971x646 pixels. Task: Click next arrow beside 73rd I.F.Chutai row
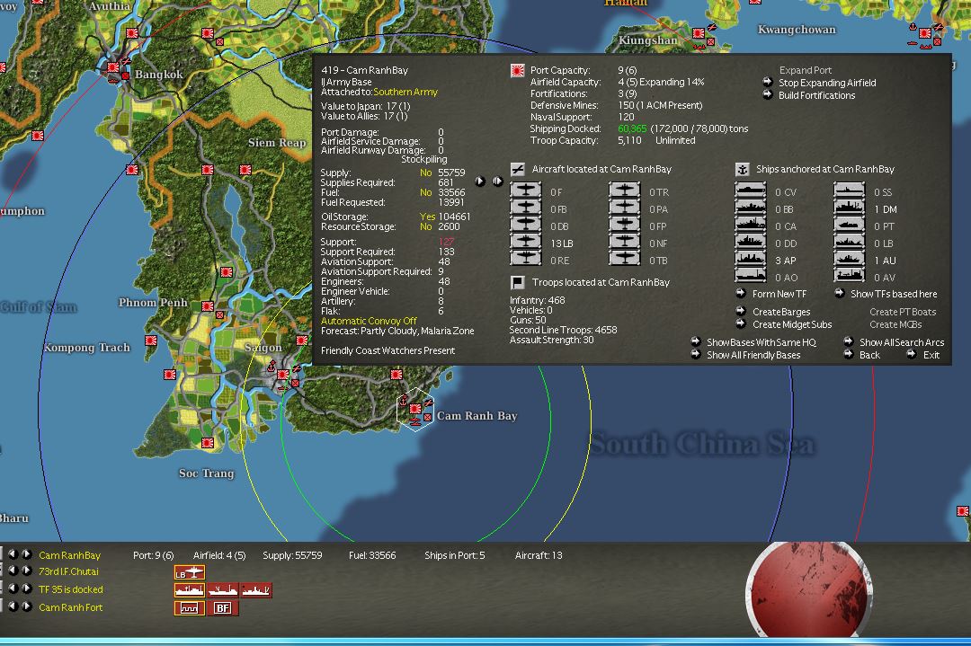27,571
